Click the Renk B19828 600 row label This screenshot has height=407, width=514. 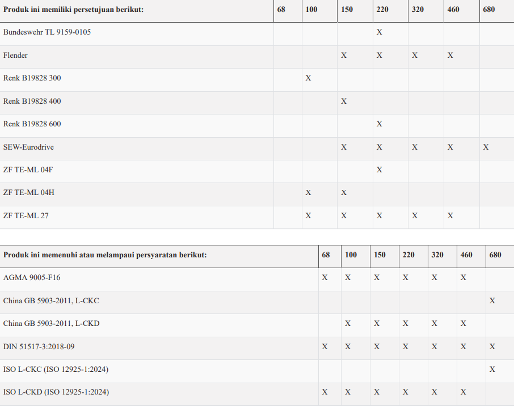(x=32, y=124)
